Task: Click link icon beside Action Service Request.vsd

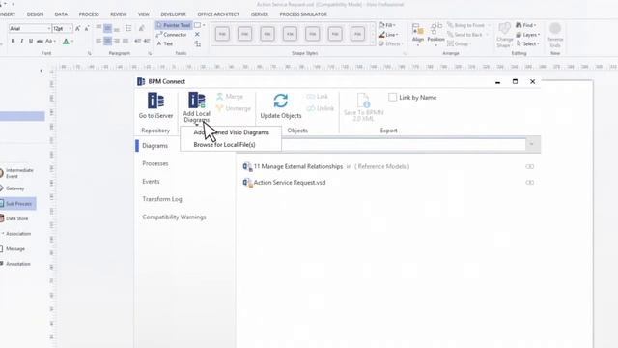Action: tap(530, 183)
